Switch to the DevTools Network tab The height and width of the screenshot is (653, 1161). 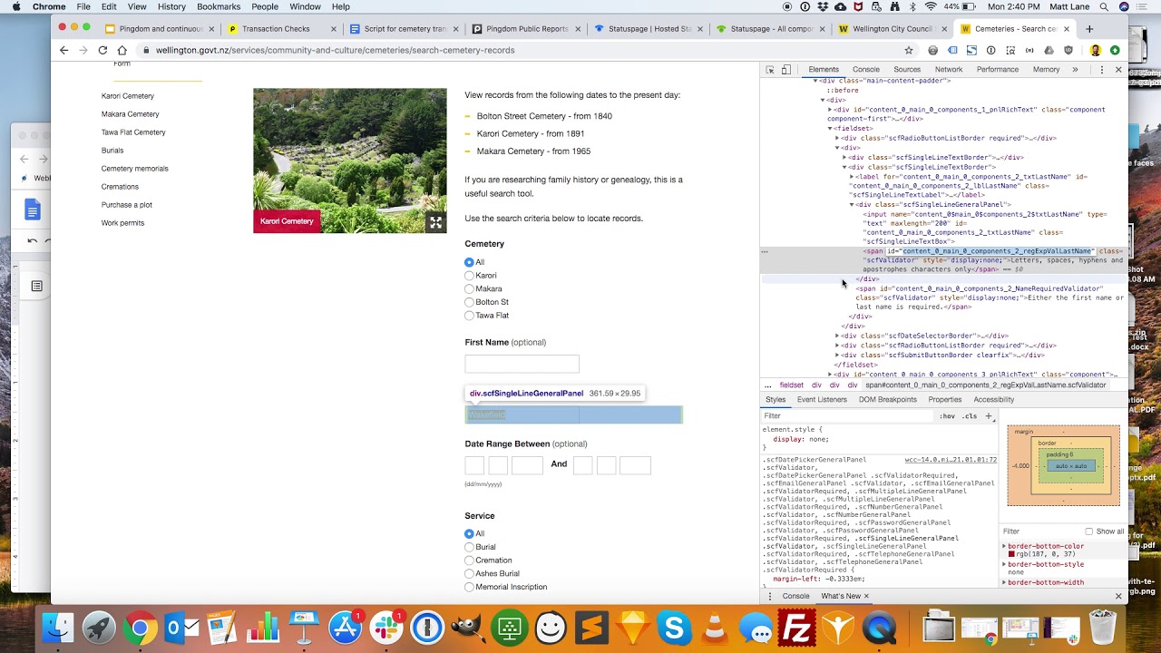pyautogui.click(x=949, y=70)
